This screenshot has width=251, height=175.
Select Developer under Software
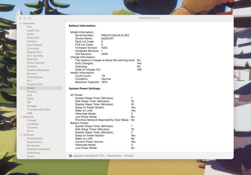[33, 146]
